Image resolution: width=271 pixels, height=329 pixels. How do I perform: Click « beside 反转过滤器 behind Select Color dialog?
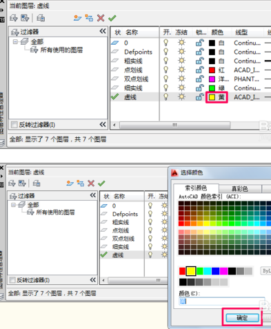coord(93,280)
